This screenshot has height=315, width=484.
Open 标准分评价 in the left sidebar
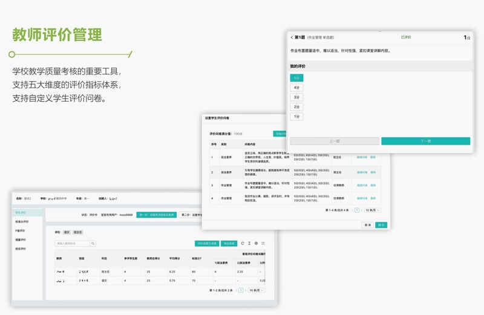click(22, 221)
